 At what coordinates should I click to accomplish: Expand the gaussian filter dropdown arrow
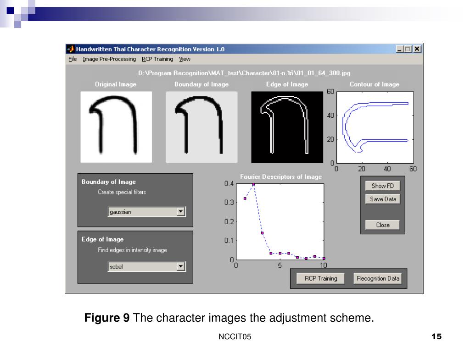[181, 212]
